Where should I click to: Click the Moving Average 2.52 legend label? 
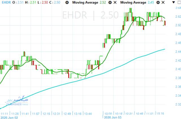(x=89, y=3)
